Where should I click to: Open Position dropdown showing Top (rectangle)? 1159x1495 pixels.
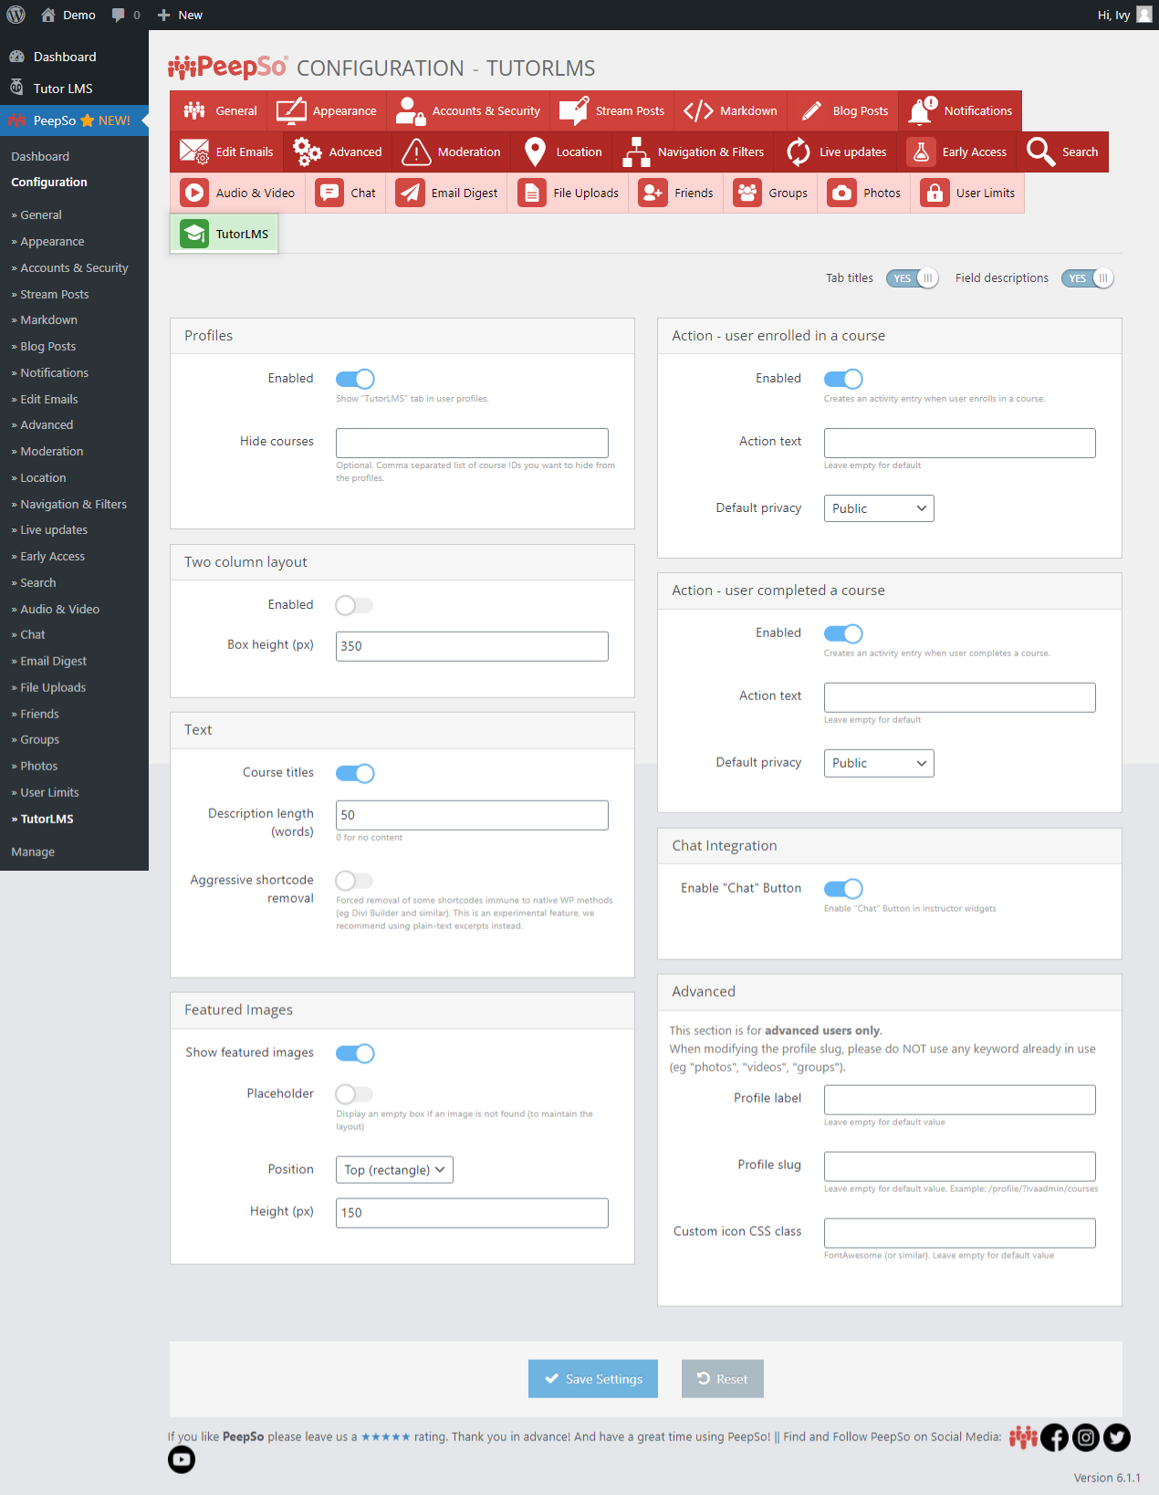(x=394, y=1169)
